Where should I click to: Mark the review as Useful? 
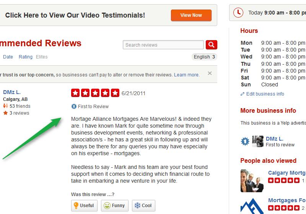pyautogui.click(x=84, y=206)
